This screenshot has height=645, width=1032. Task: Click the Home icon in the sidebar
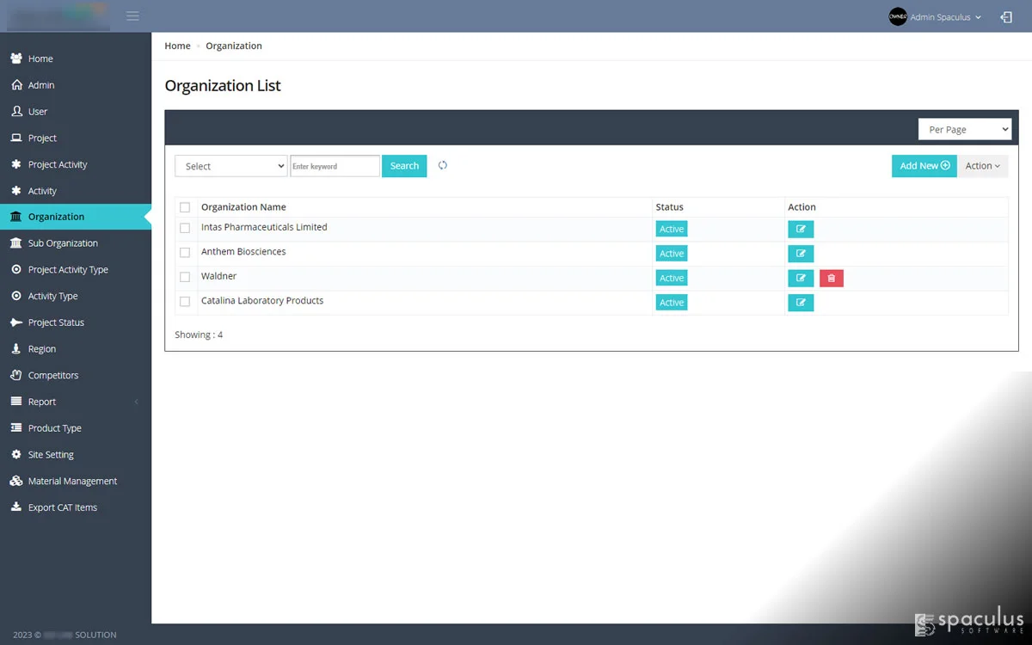pos(16,58)
